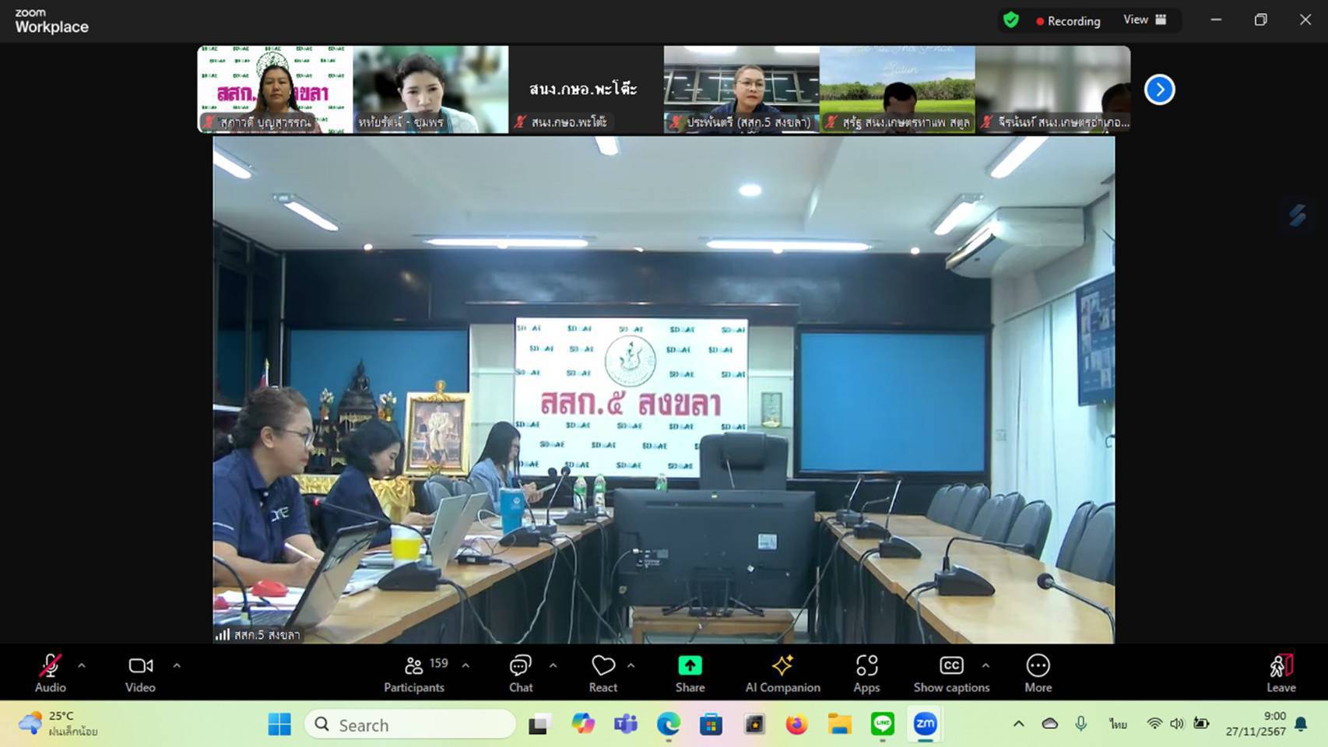The width and height of the screenshot is (1328, 747).
Task: Open Firefox from the taskbar
Action: coord(796,724)
